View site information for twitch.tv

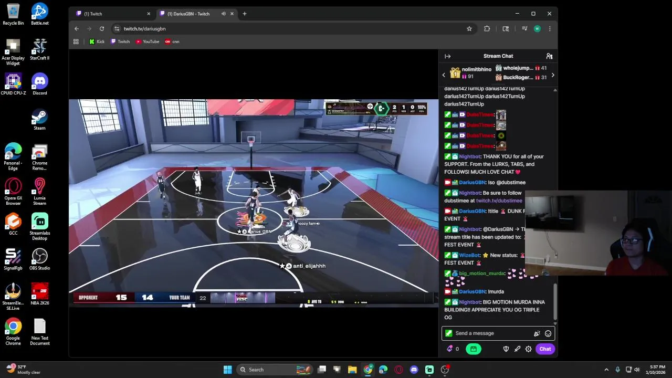[117, 29]
